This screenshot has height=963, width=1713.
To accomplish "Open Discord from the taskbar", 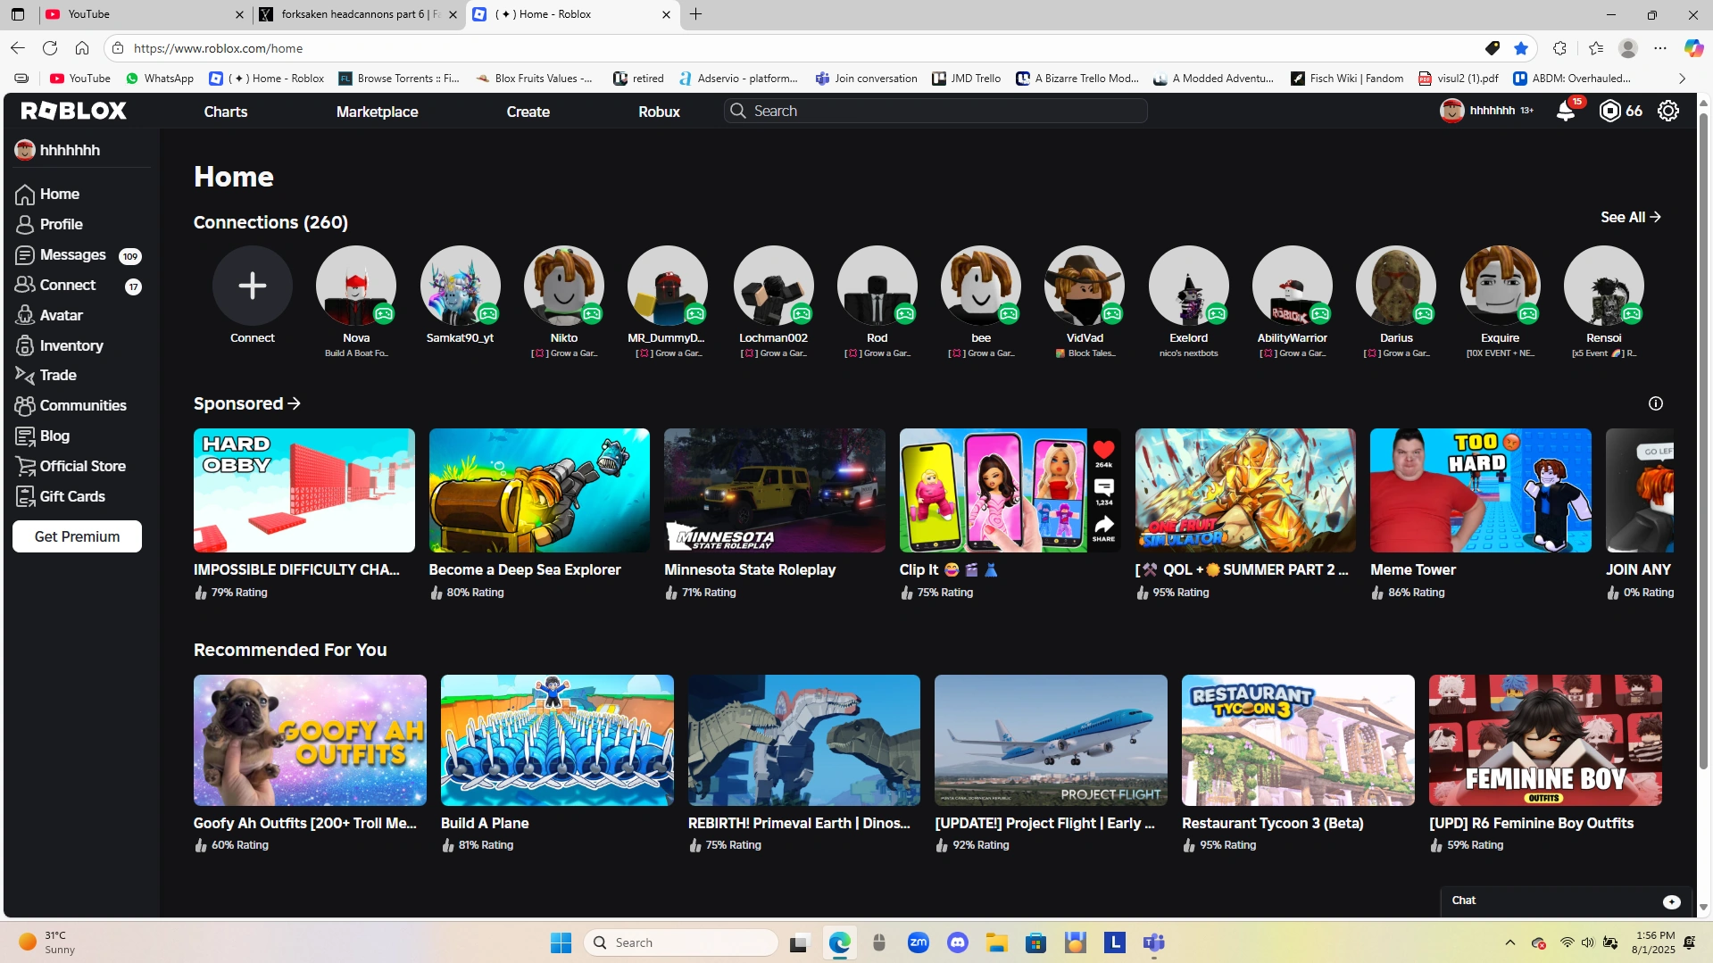I will click(958, 942).
